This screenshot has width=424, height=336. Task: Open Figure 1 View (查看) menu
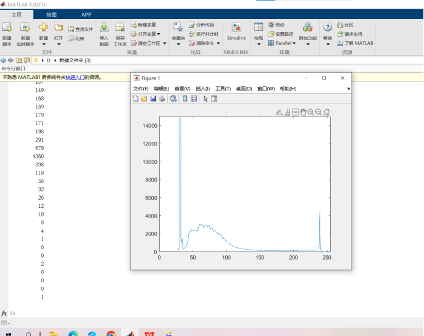pos(182,89)
